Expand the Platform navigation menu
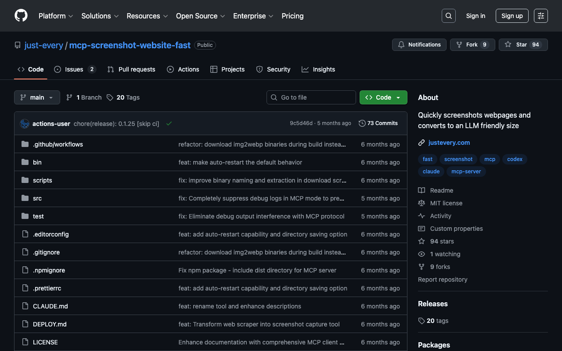 [55, 16]
